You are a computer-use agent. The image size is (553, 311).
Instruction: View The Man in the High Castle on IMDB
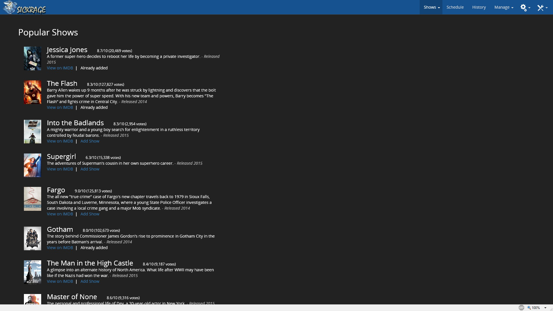[x=60, y=281]
